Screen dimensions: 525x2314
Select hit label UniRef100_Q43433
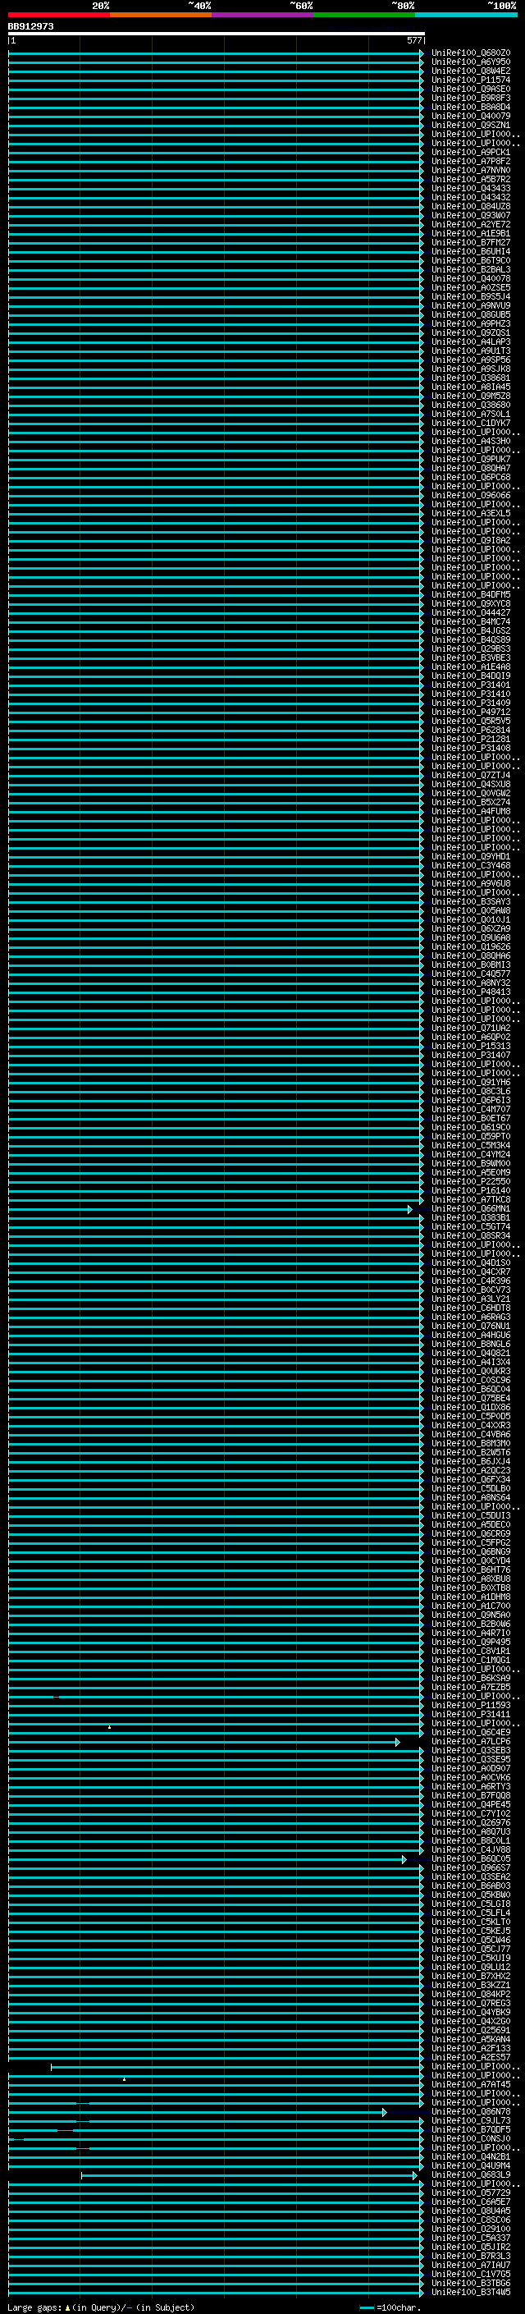coord(471,189)
